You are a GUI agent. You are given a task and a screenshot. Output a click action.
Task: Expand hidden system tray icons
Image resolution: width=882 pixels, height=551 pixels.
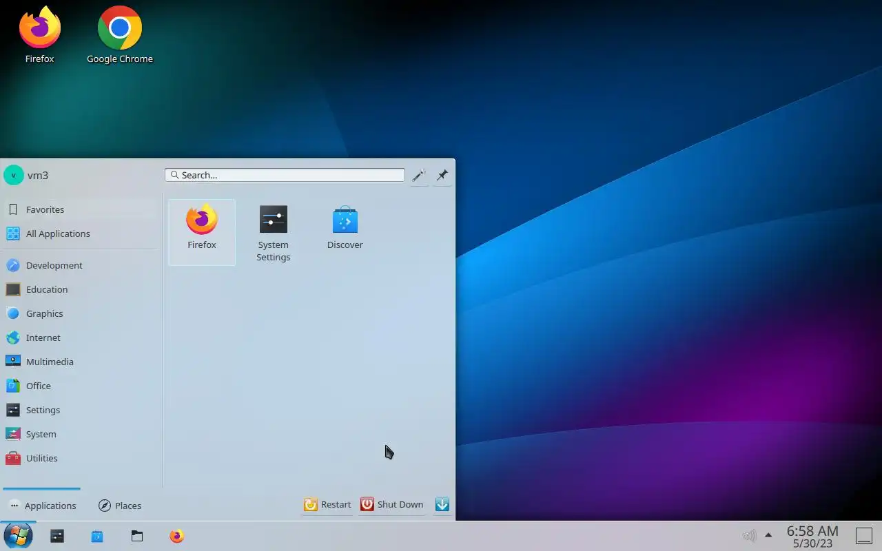[x=768, y=536]
